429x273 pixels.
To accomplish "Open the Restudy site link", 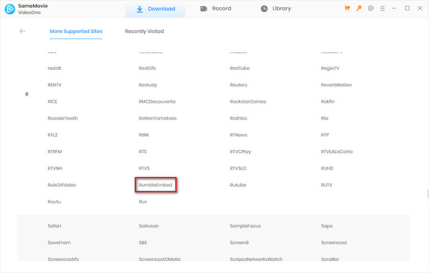I will [x=148, y=85].
